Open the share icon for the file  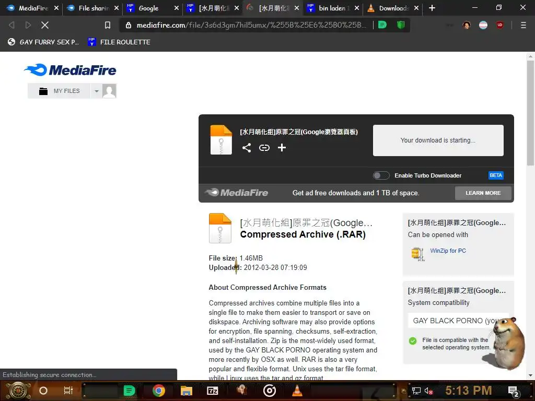[x=247, y=148]
